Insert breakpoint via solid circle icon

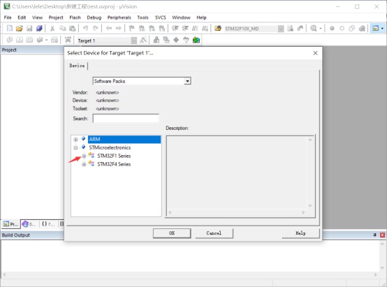click(332, 29)
